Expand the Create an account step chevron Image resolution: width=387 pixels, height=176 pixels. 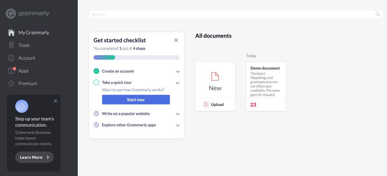click(178, 72)
